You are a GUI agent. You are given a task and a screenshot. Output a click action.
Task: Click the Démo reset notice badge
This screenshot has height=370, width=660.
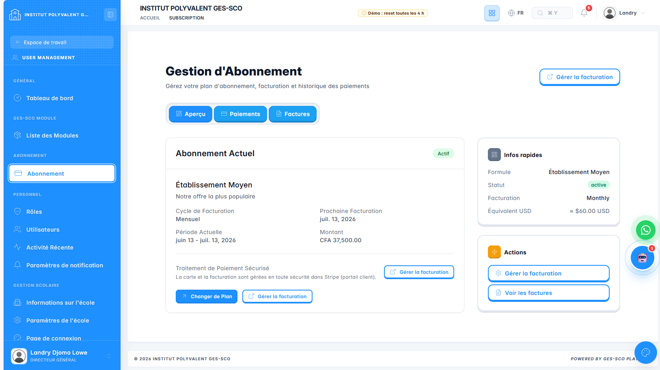(393, 13)
